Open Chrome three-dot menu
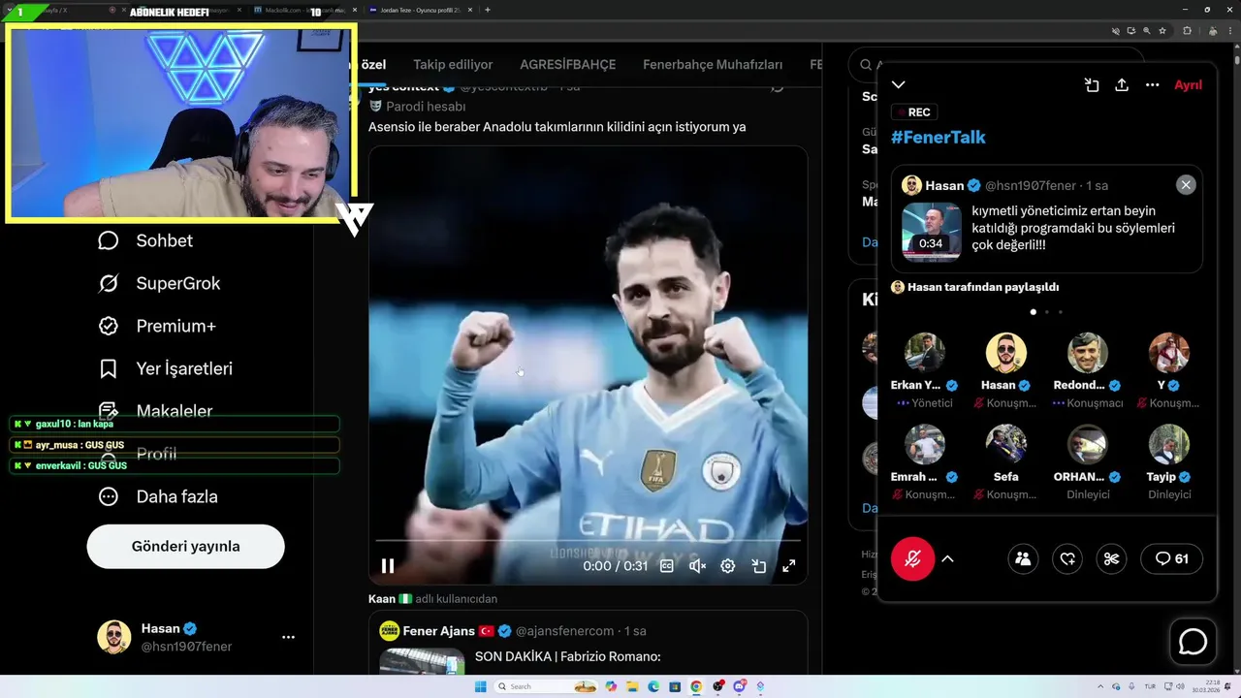Viewport: 1241px width, 698px height. pos(1228,30)
